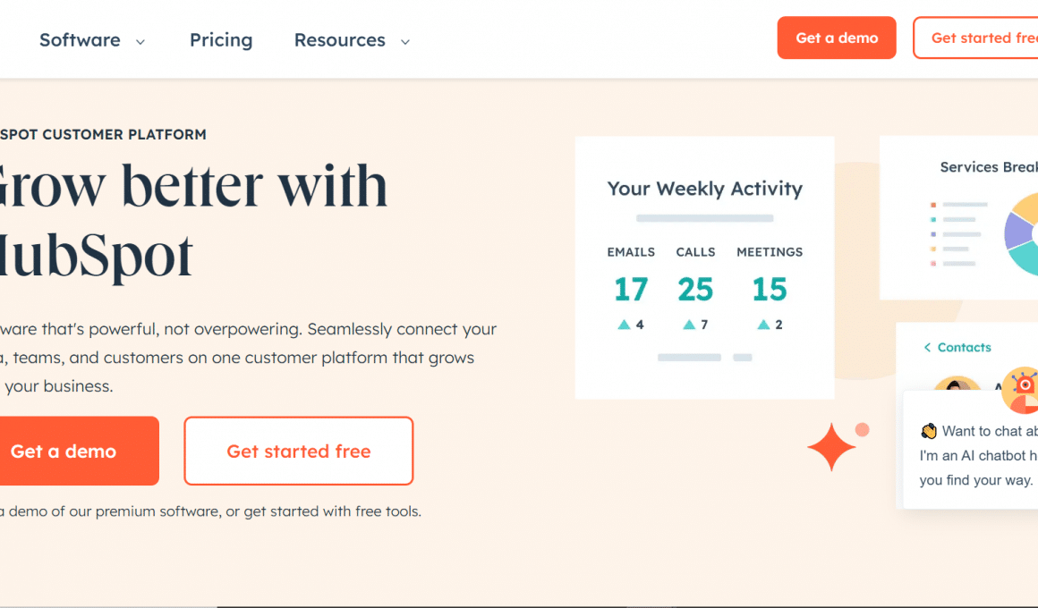1038x608 pixels.
Task: Click the chevron next to Software
Action: click(x=140, y=41)
